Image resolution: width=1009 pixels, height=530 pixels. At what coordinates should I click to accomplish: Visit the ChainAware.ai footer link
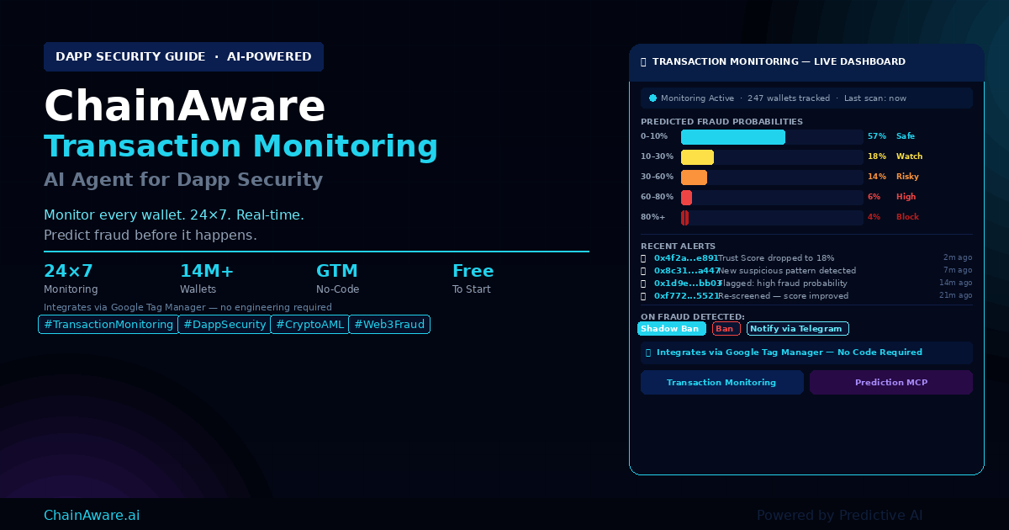coord(92,515)
